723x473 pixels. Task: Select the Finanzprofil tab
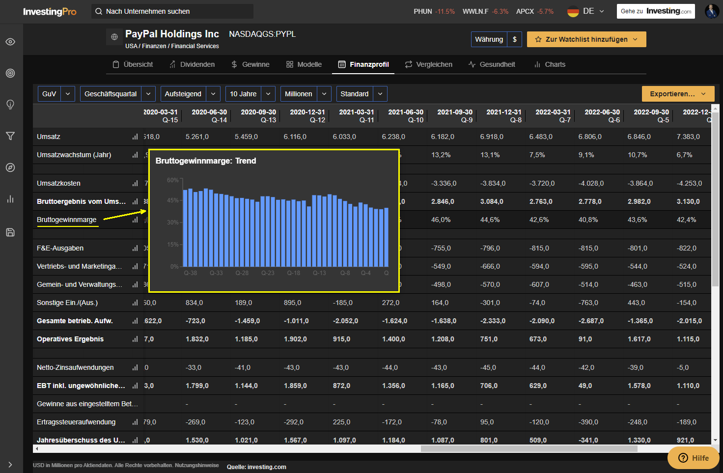(363, 64)
